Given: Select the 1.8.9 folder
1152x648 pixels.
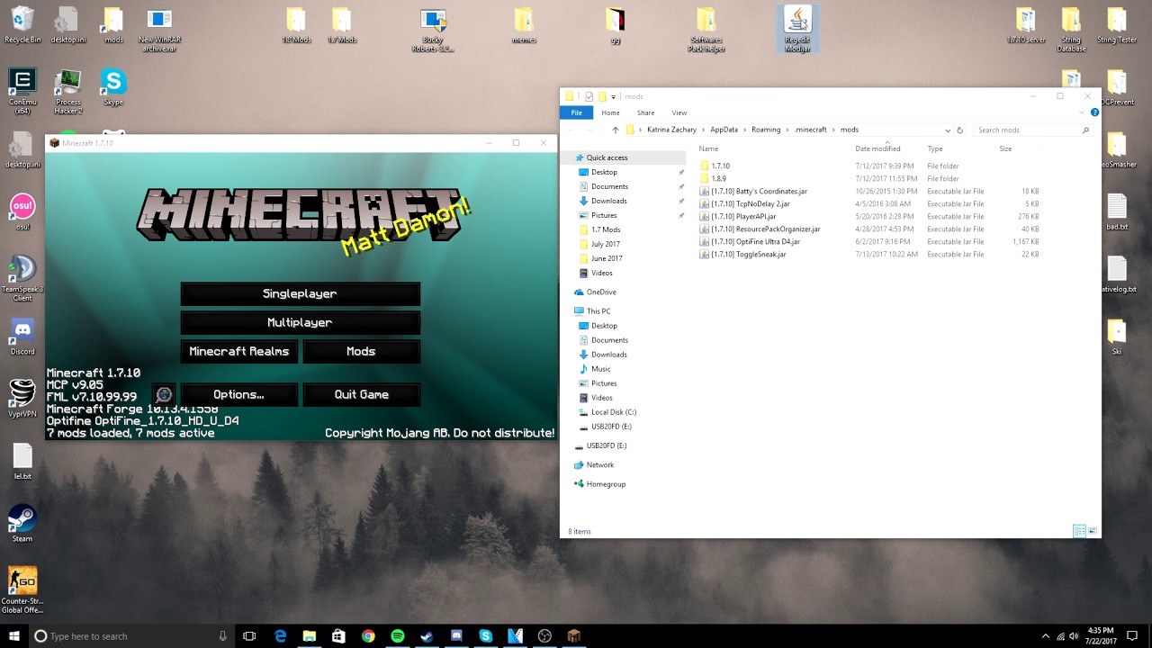Looking at the screenshot, I should coord(718,178).
